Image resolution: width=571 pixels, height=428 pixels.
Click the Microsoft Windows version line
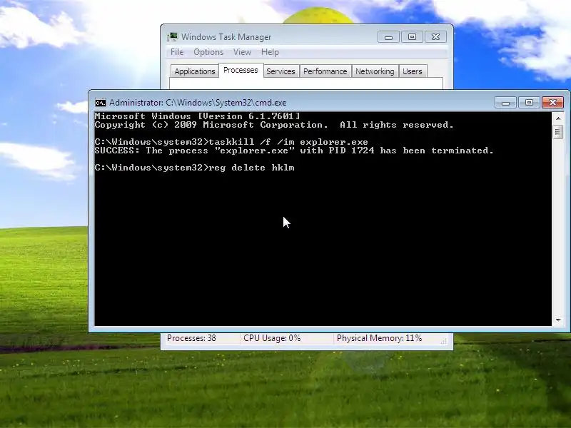pos(198,116)
